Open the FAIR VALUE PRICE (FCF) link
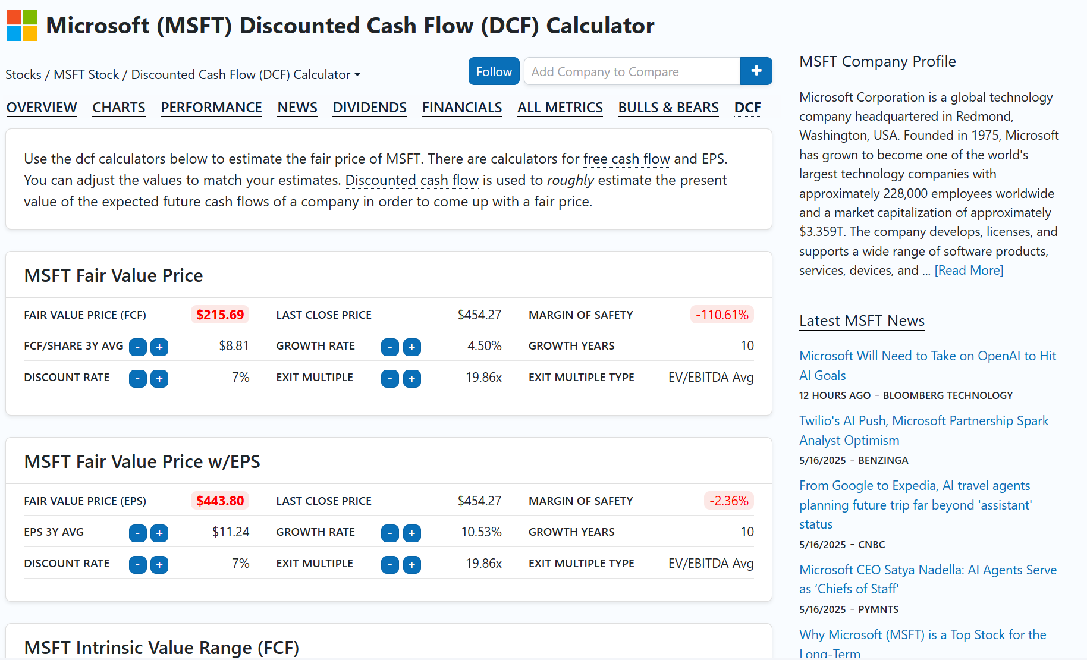Image resolution: width=1087 pixels, height=660 pixels. (x=85, y=315)
